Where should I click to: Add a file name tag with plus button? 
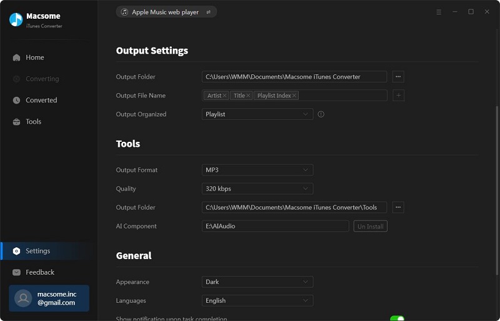pyautogui.click(x=399, y=96)
